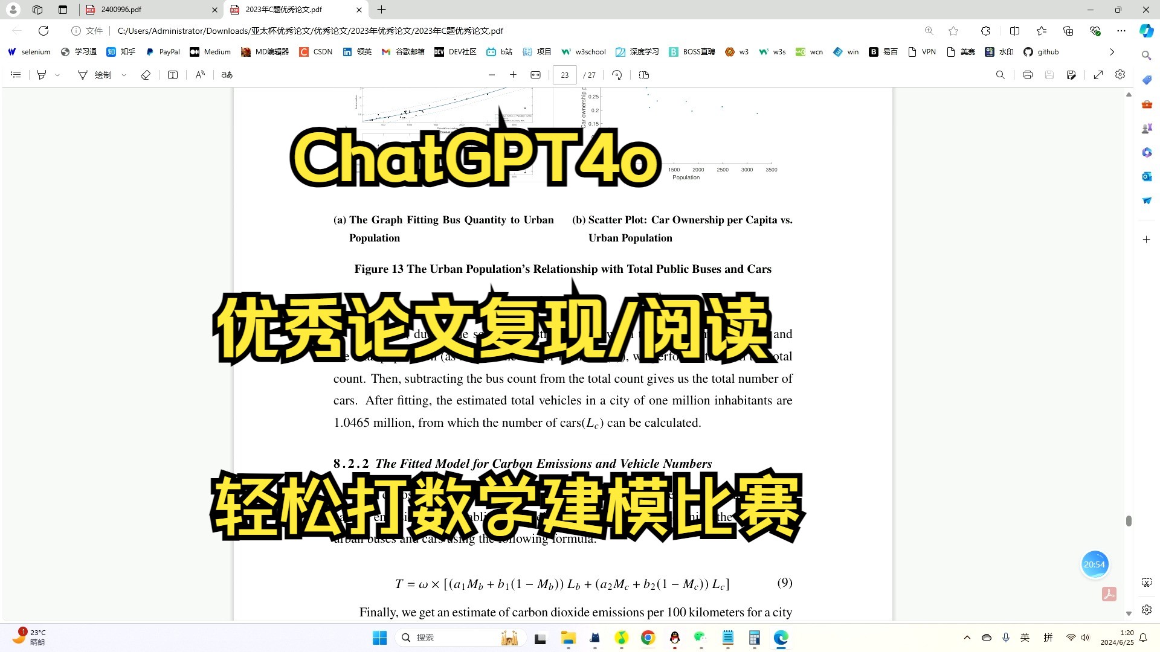This screenshot has height=652, width=1160.
Task: Open Calculator from the taskbar
Action: (755, 638)
